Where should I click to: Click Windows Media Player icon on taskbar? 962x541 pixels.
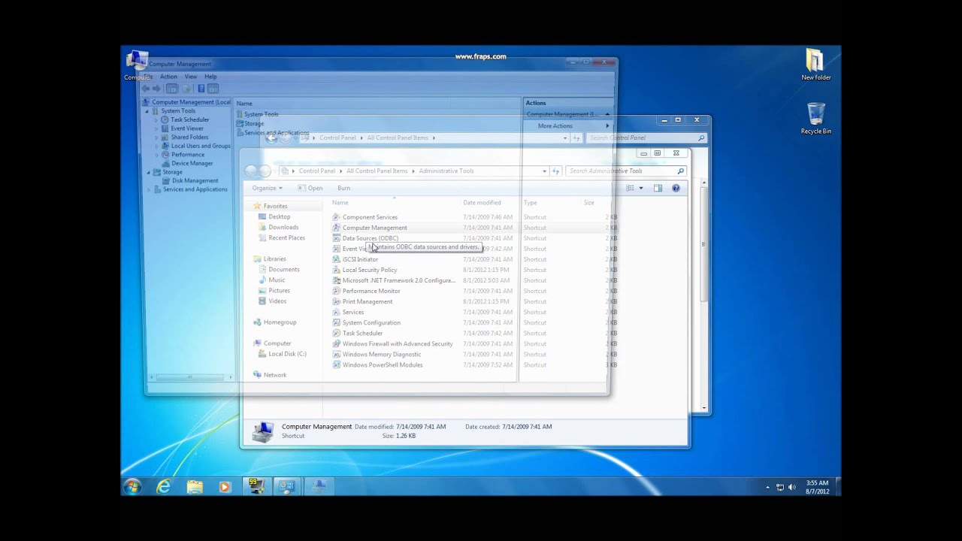point(224,486)
